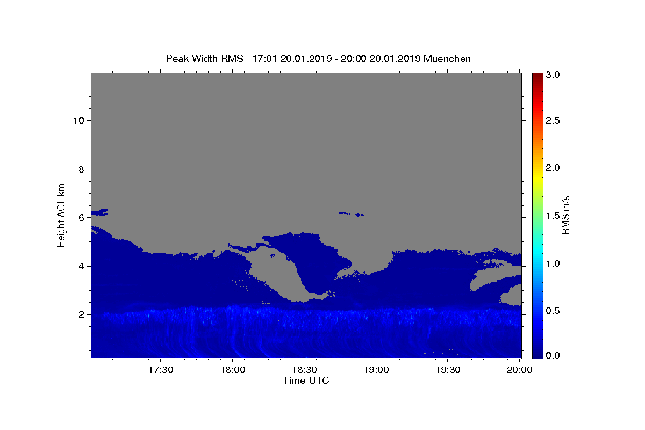Click the colorbar value 1.5
The image size is (645, 430).
point(553,216)
